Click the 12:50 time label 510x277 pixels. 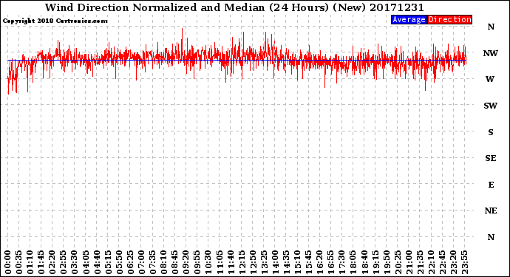(253, 262)
